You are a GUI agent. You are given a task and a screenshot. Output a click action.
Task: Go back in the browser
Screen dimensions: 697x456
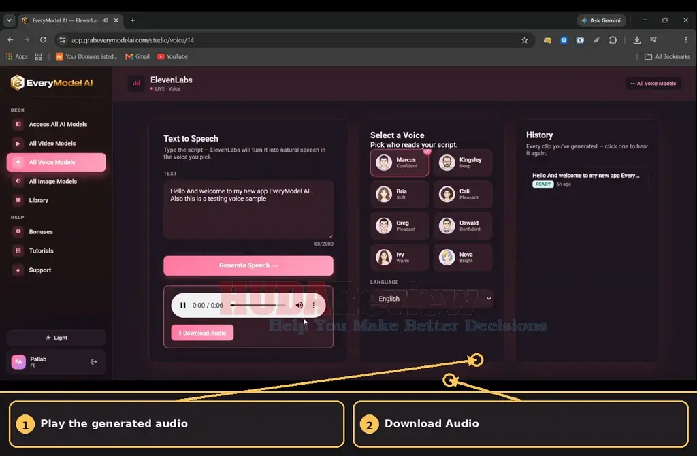[x=10, y=40]
